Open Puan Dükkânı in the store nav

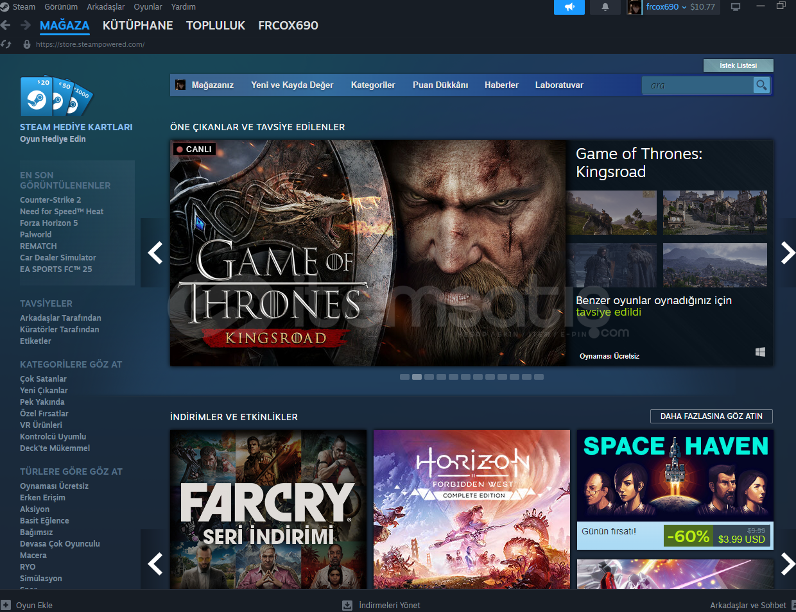click(440, 85)
